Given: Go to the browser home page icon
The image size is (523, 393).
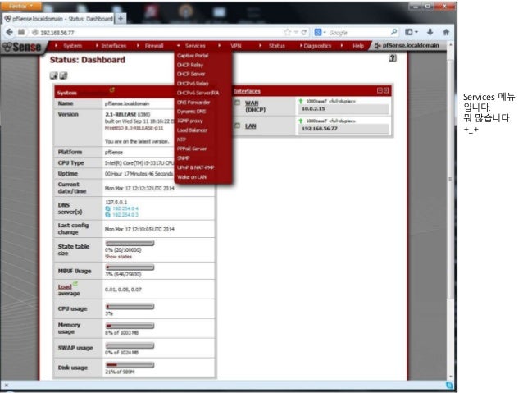Looking at the screenshot, I should coord(446,32).
